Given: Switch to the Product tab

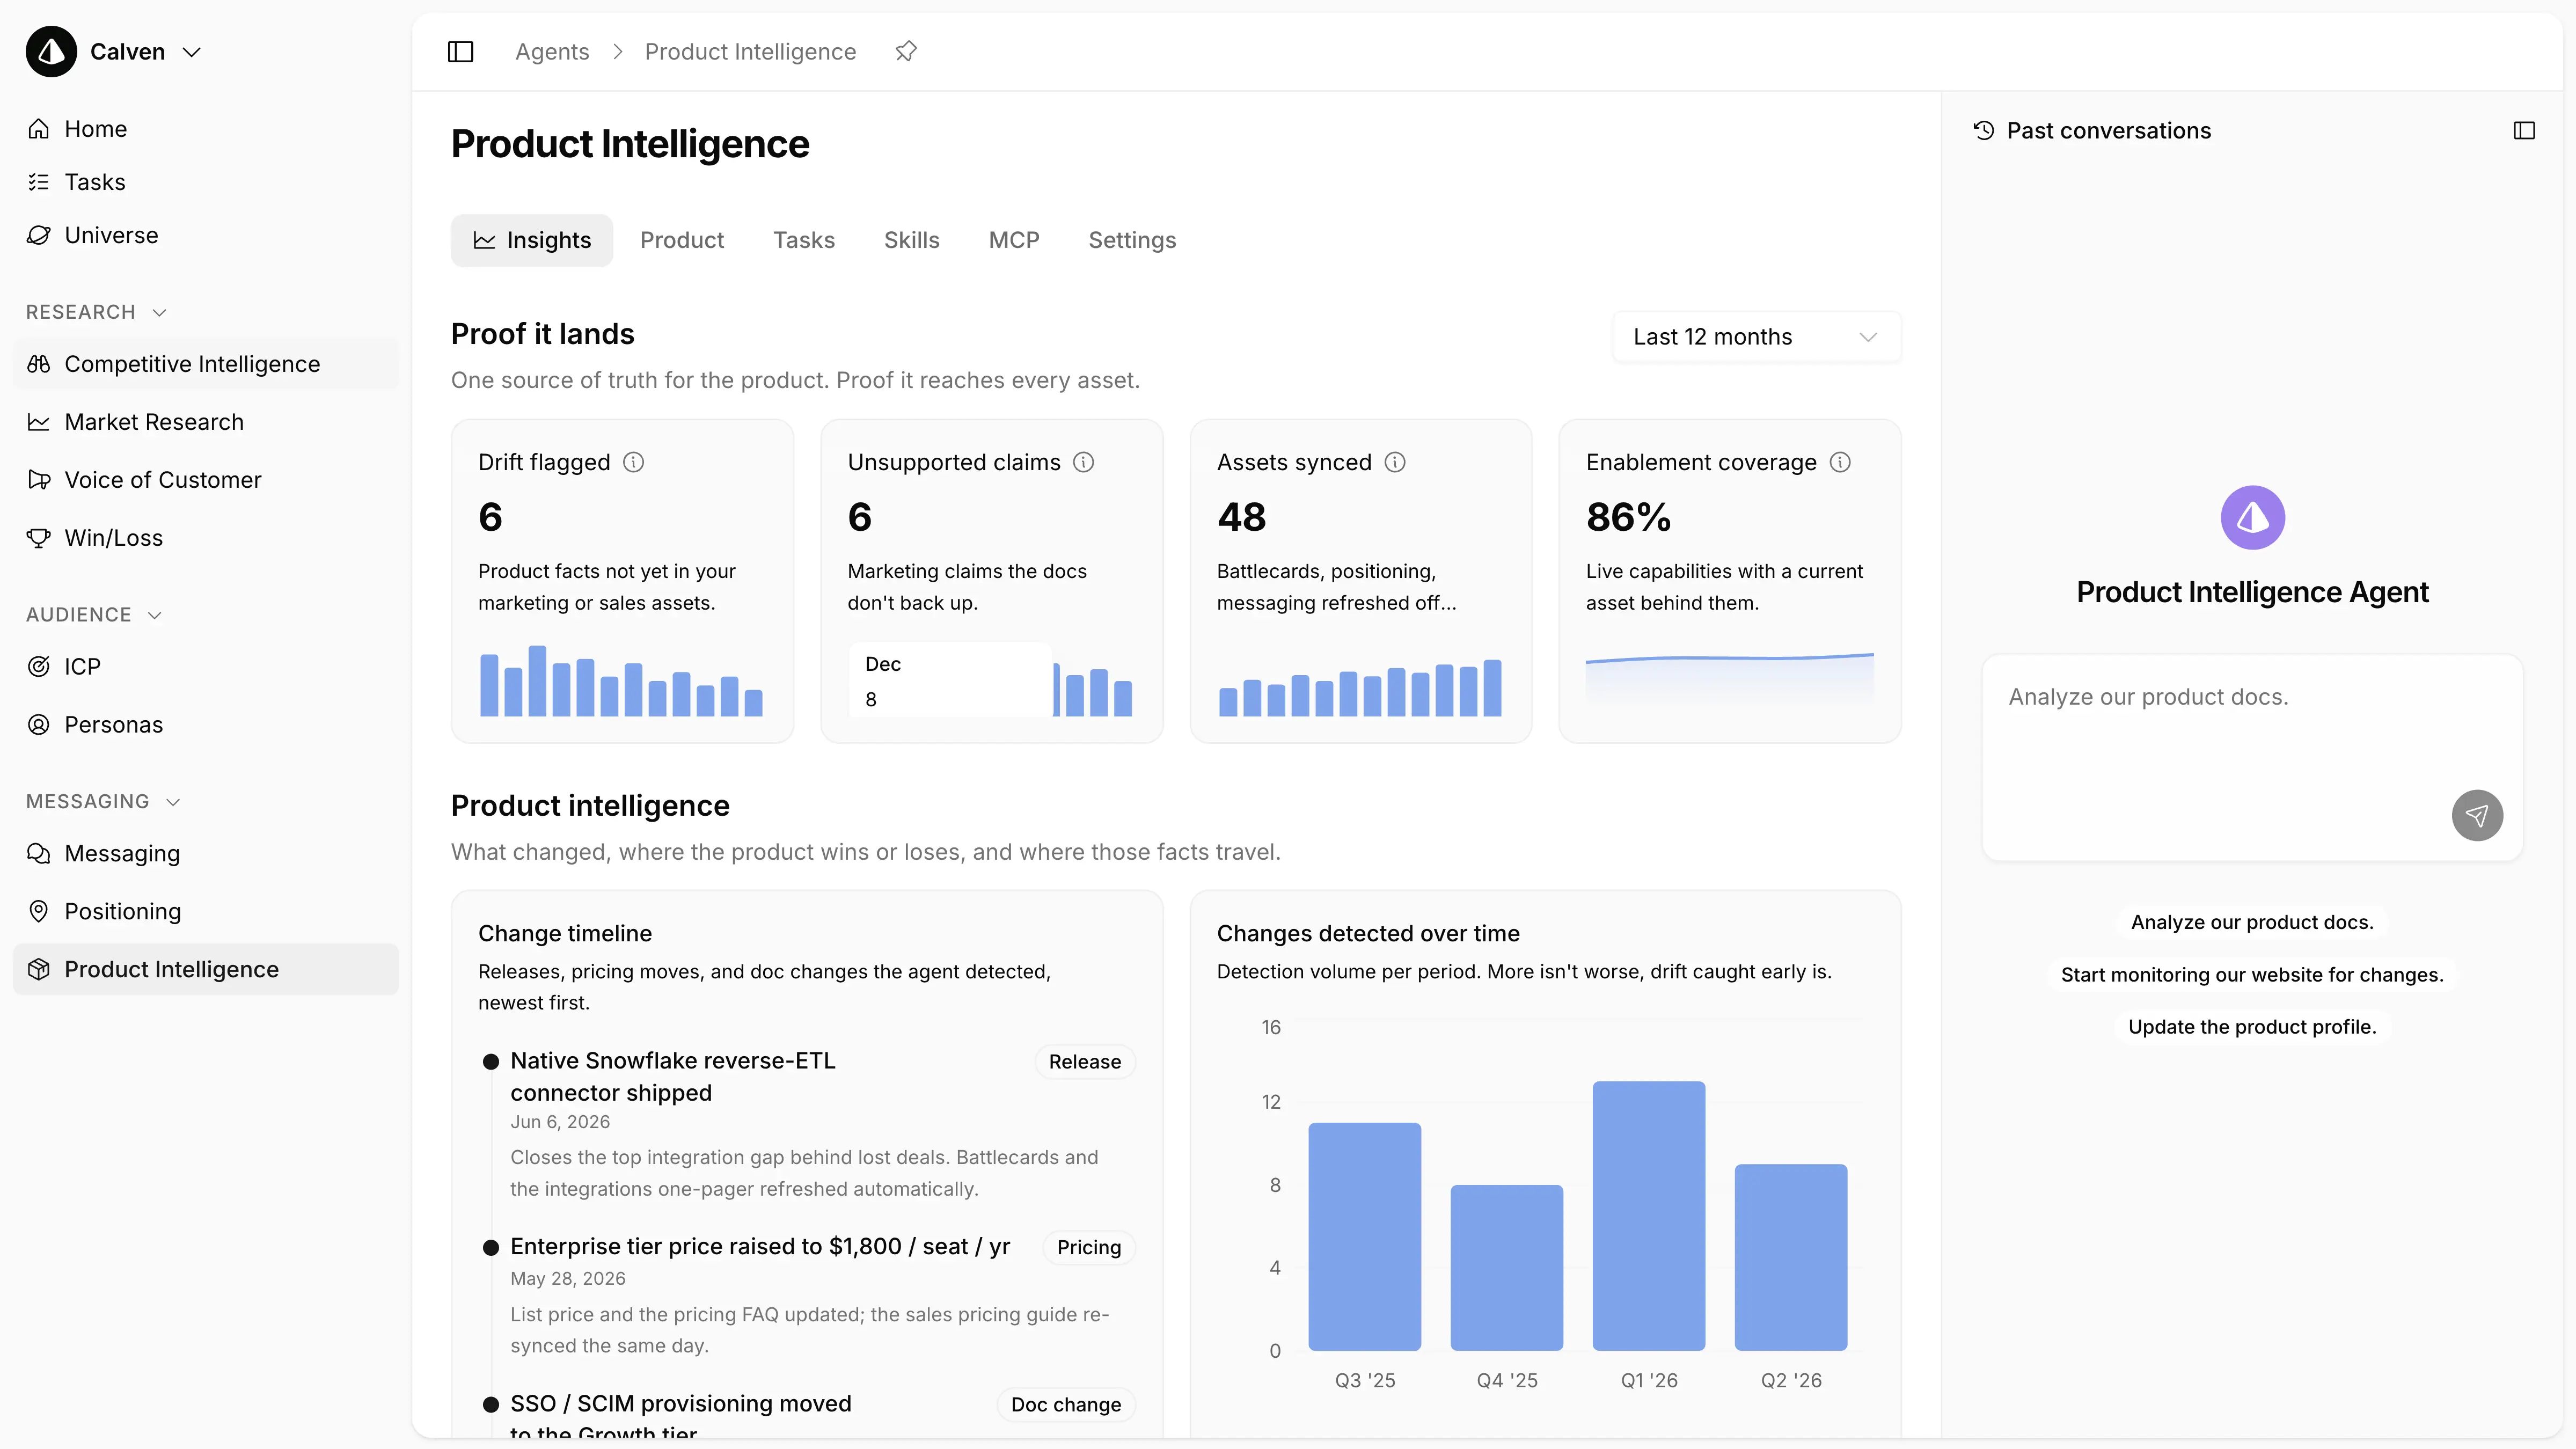Looking at the screenshot, I should (682, 240).
